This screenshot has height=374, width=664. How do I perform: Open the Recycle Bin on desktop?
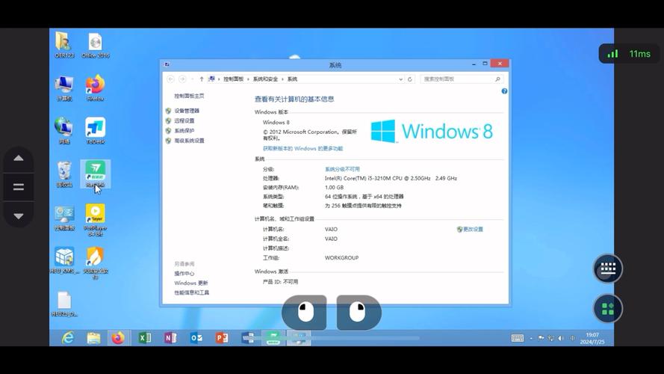tap(64, 172)
